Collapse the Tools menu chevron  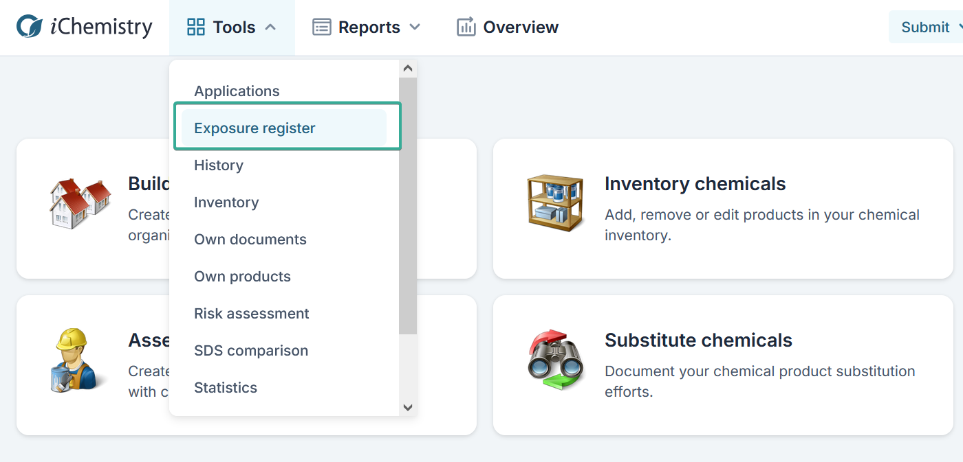pos(270,27)
